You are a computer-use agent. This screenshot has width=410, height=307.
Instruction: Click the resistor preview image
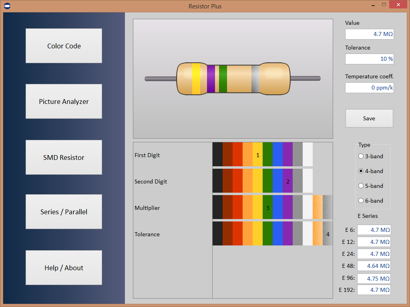(x=233, y=78)
